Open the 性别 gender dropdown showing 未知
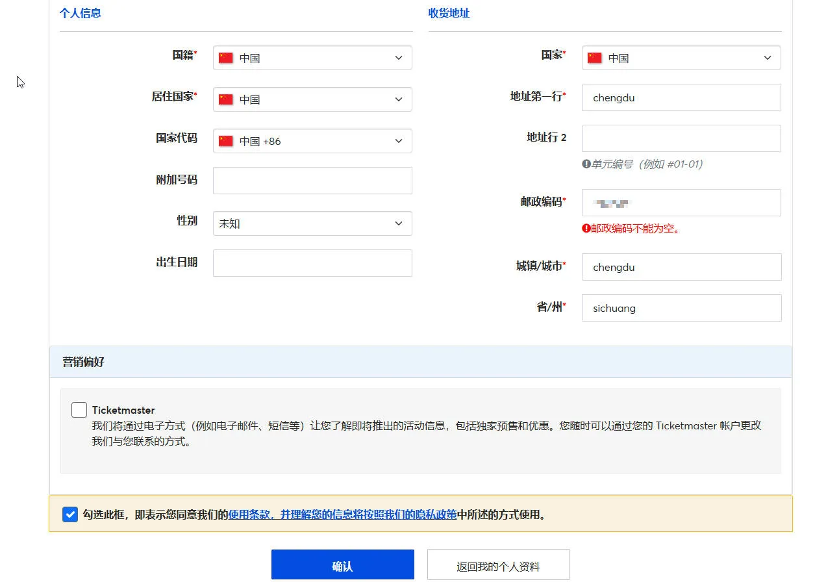The image size is (839, 582). [x=312, y=223]
